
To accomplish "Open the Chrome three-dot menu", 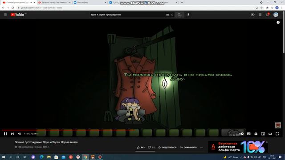I will [x=282, y=8].
